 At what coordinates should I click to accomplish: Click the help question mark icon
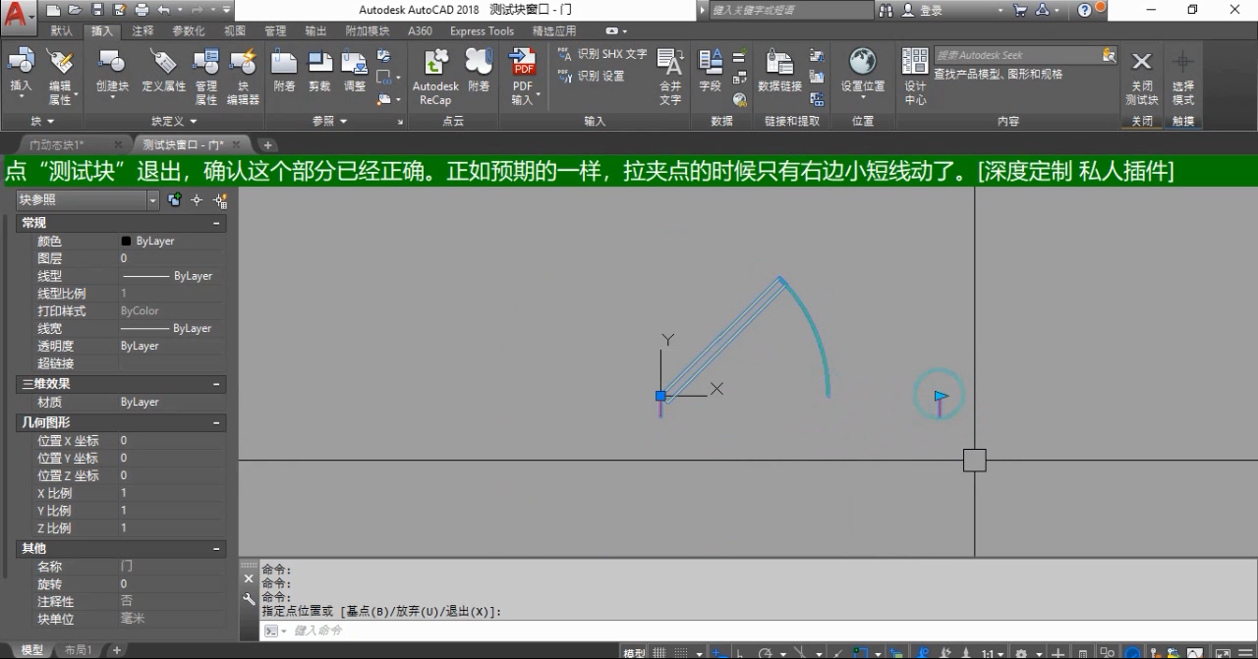1084,10
